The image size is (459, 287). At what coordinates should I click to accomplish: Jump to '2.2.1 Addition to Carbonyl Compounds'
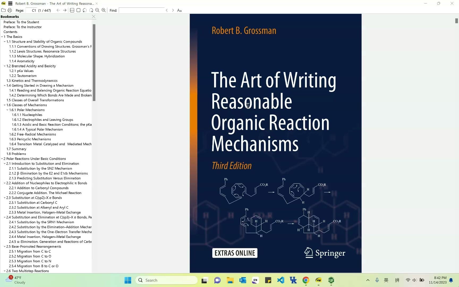coord(39,188)
